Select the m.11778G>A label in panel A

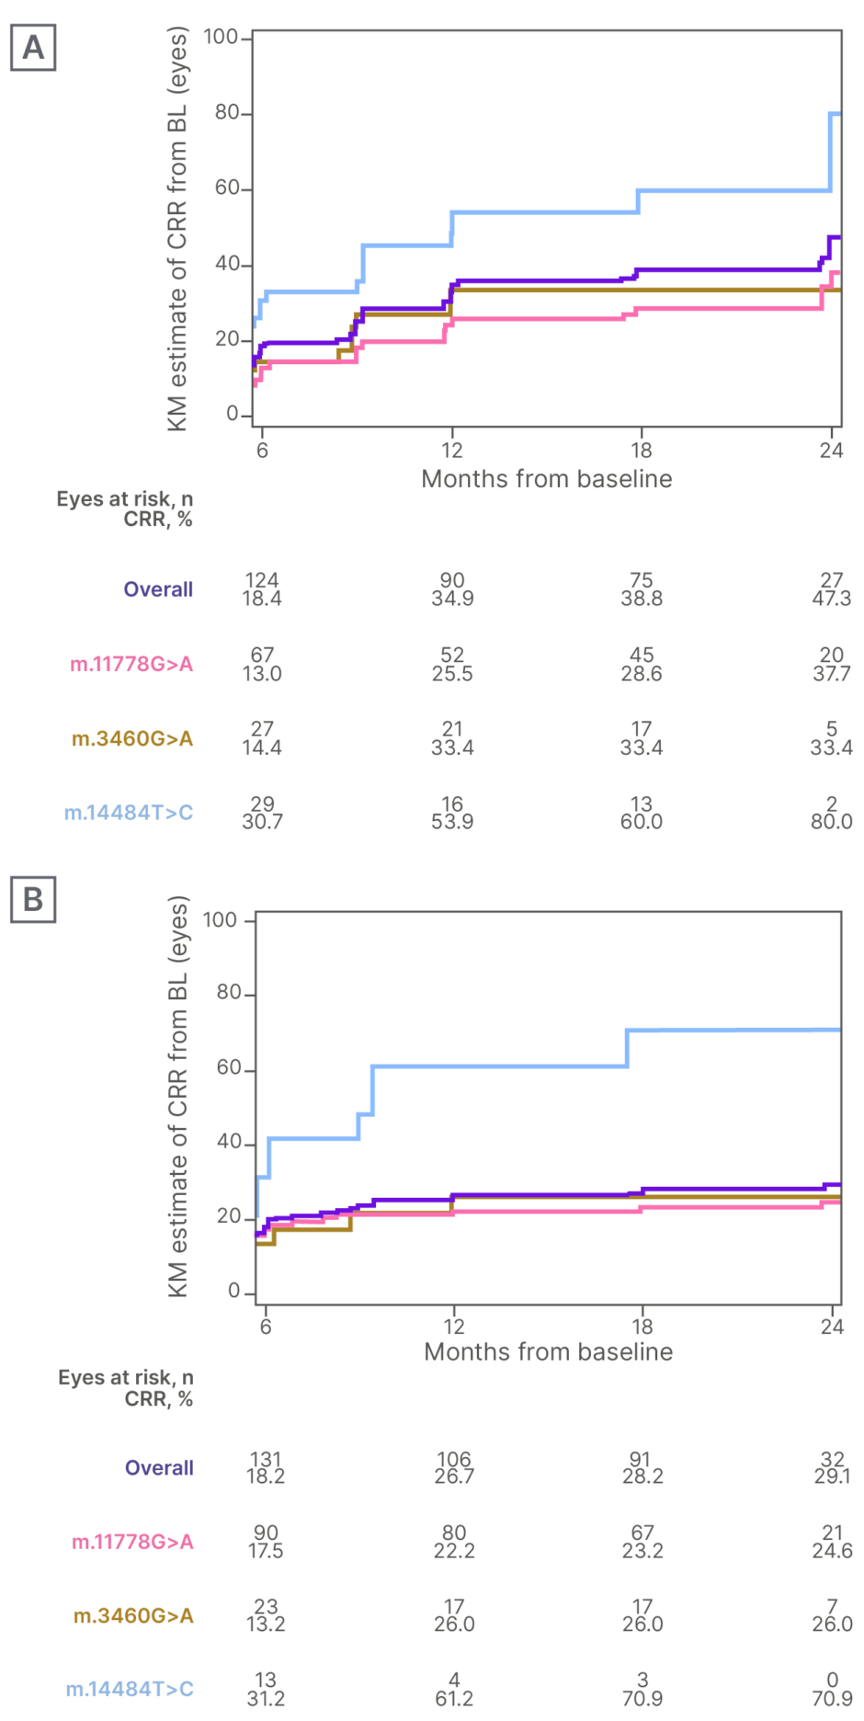click(131, 664)
